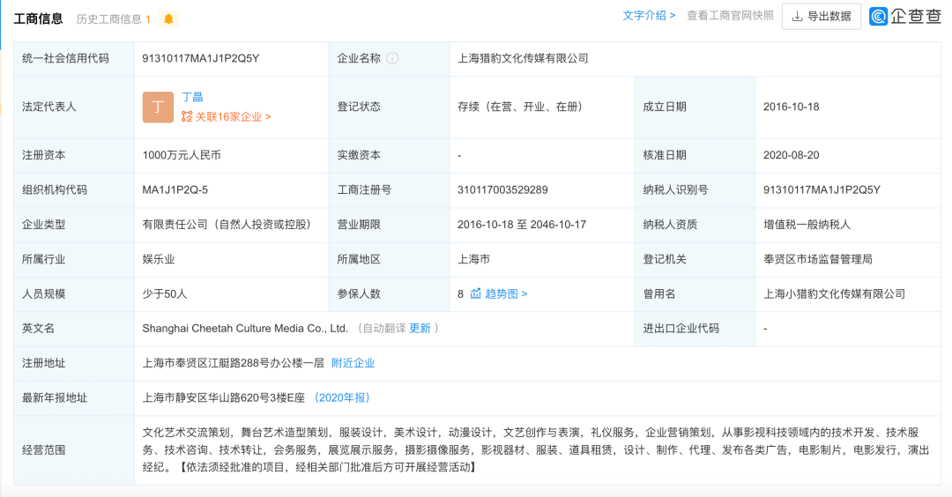Click the 经营范围 business scope paragraph
The image size is (952, 497).
[536, 449]
